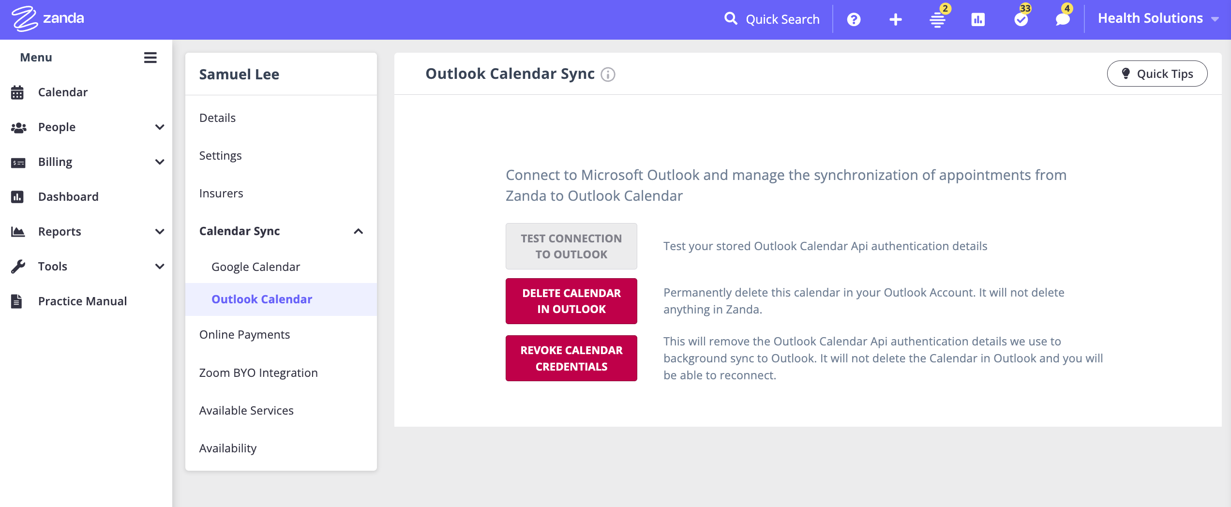This screenshot has width=1231, height=507.
Task: Click the info icon beside Outlook Calendar Sync
Action: (608, 75)
